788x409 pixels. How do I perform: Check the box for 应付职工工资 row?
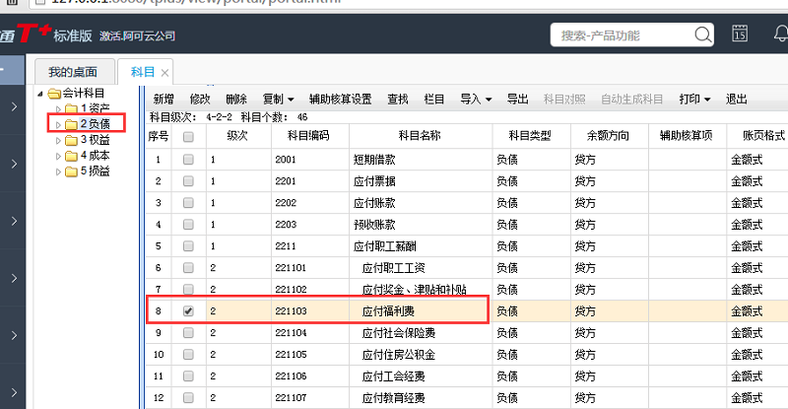(x=188, y=268)
